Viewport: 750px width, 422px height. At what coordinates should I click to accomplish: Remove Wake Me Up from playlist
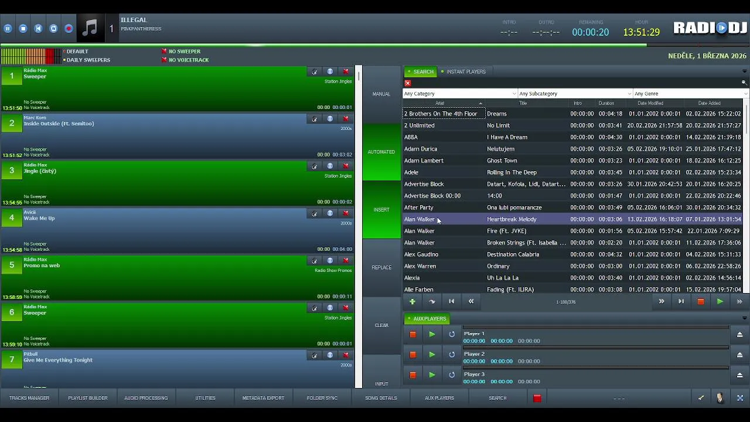pyautogui.click(x=346, y=213)
